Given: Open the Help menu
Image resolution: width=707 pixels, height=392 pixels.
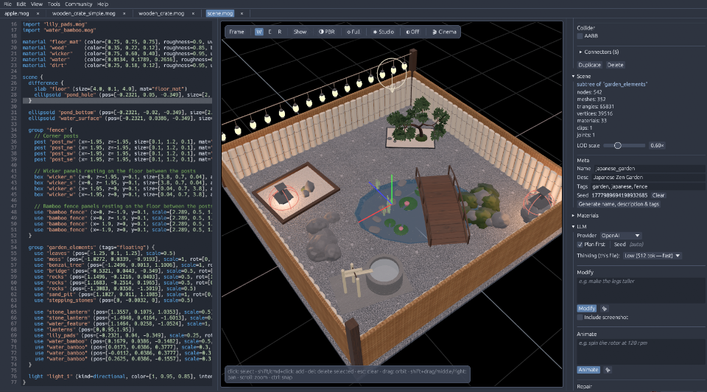Looking at the screenshot, I should coord(103,4).
